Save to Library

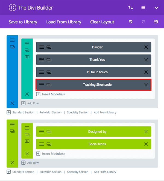tap(23, 22)
